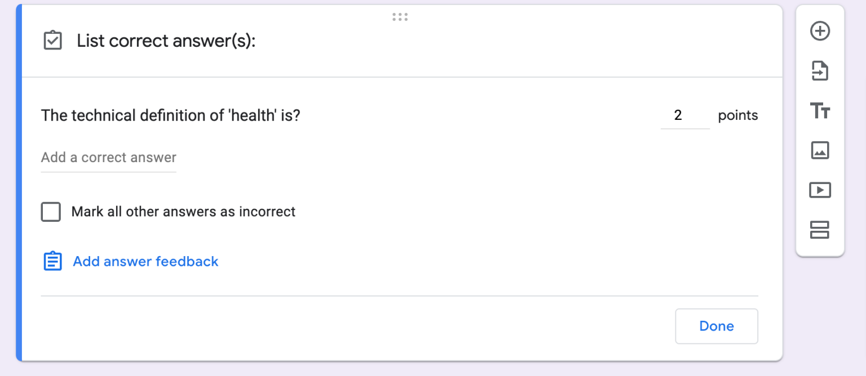The image size is (866, 376).
Task: Click the Add question plus icon
Action: click(x=820, y=32)
